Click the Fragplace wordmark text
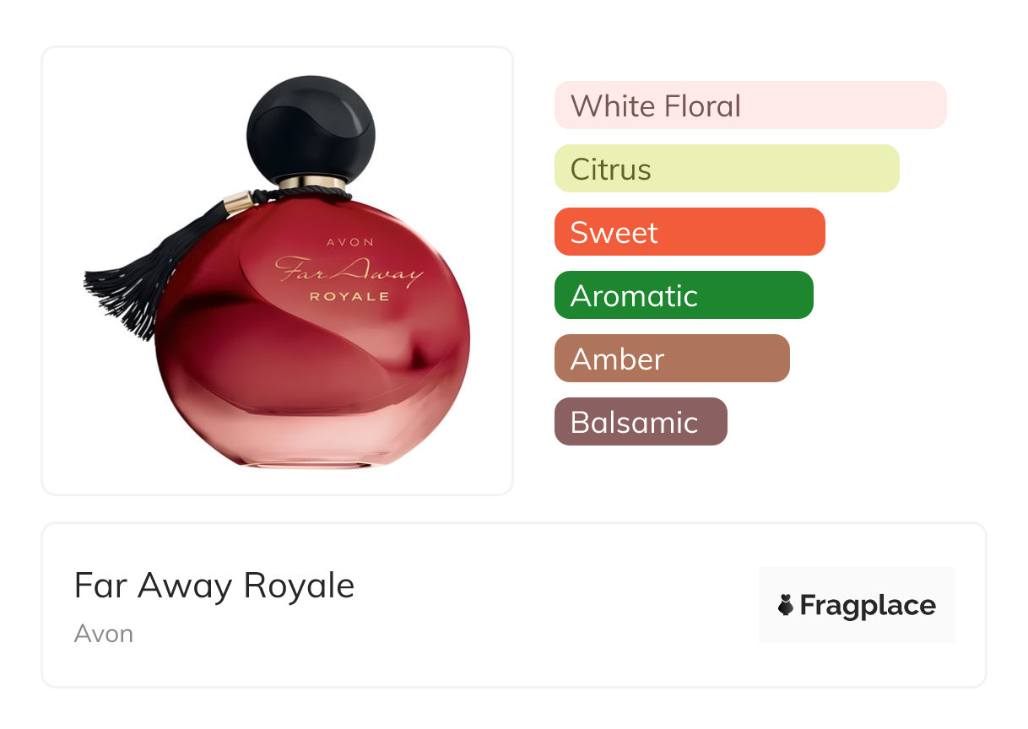1028x729 pixels. (x=868, y=606)
